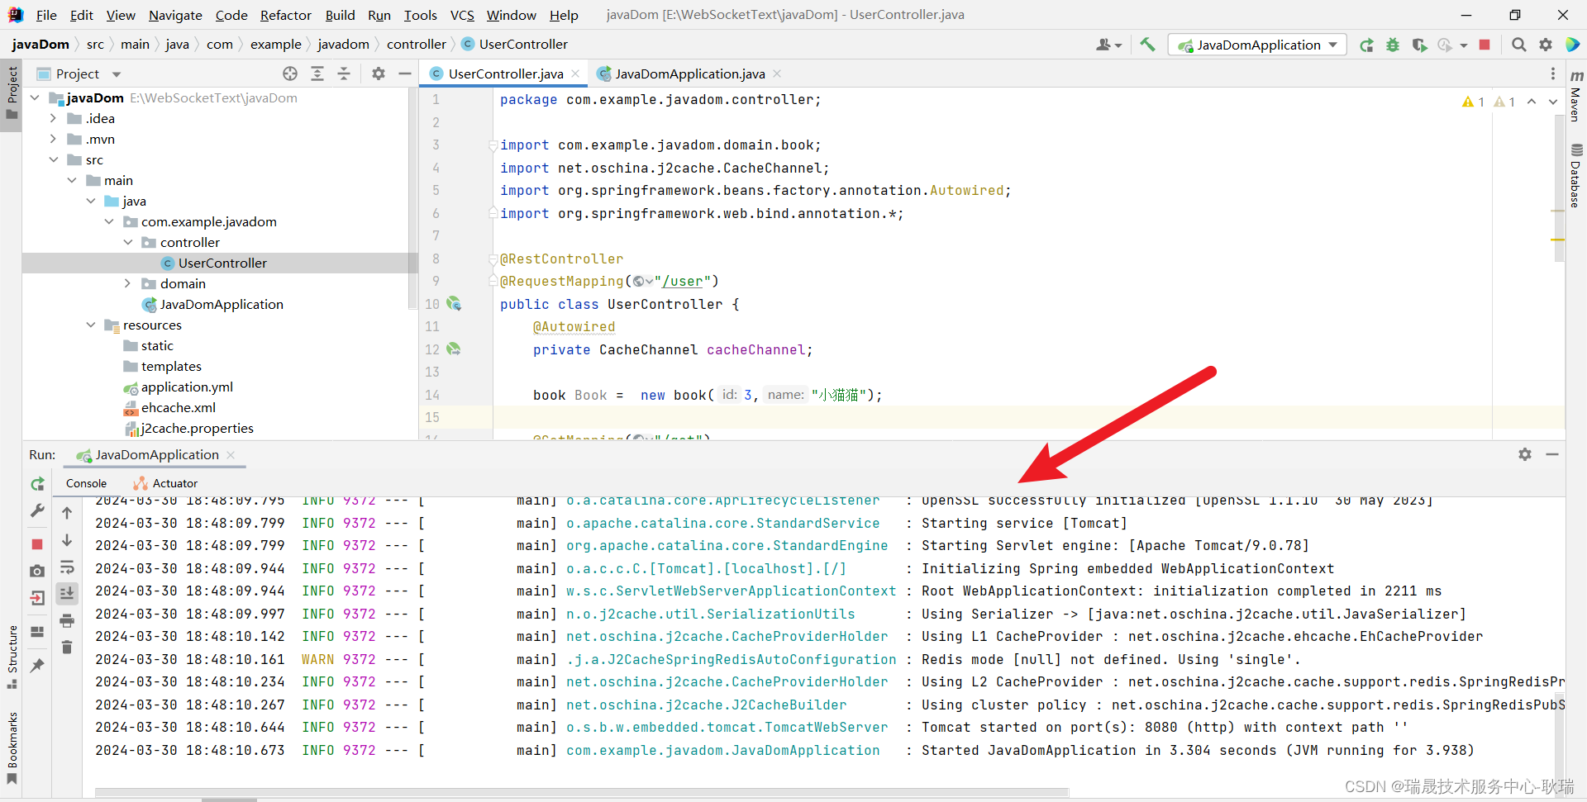The width and height of the screenshot is (1587, 802).
Task: Stop the app from Run panel sidebar
Action: (37, 544)
